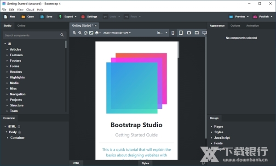Select the laptop viewport icon
This screenshot has width=276, height=166.
click(x=196, y=33)
